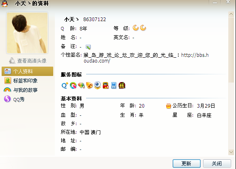
Task: Click the first moon level icon
Action: (x=136, y=28)
